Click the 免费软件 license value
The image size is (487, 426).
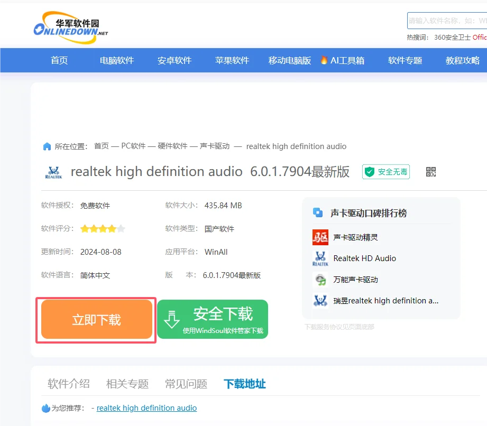tap(95, 206)
